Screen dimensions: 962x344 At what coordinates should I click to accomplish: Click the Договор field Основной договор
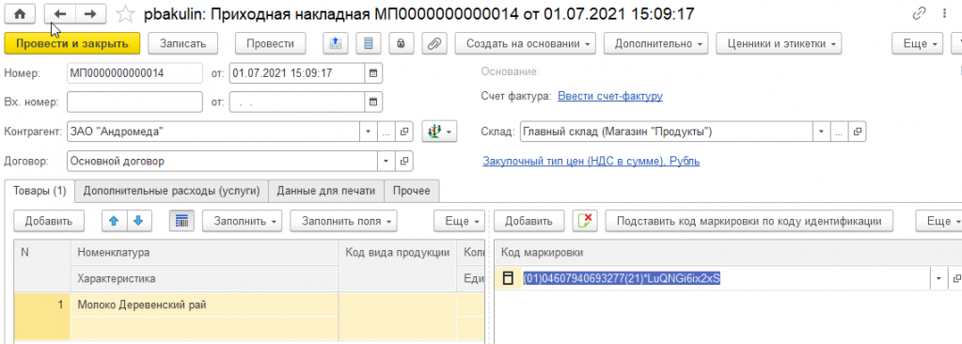[x=222, y=162]
